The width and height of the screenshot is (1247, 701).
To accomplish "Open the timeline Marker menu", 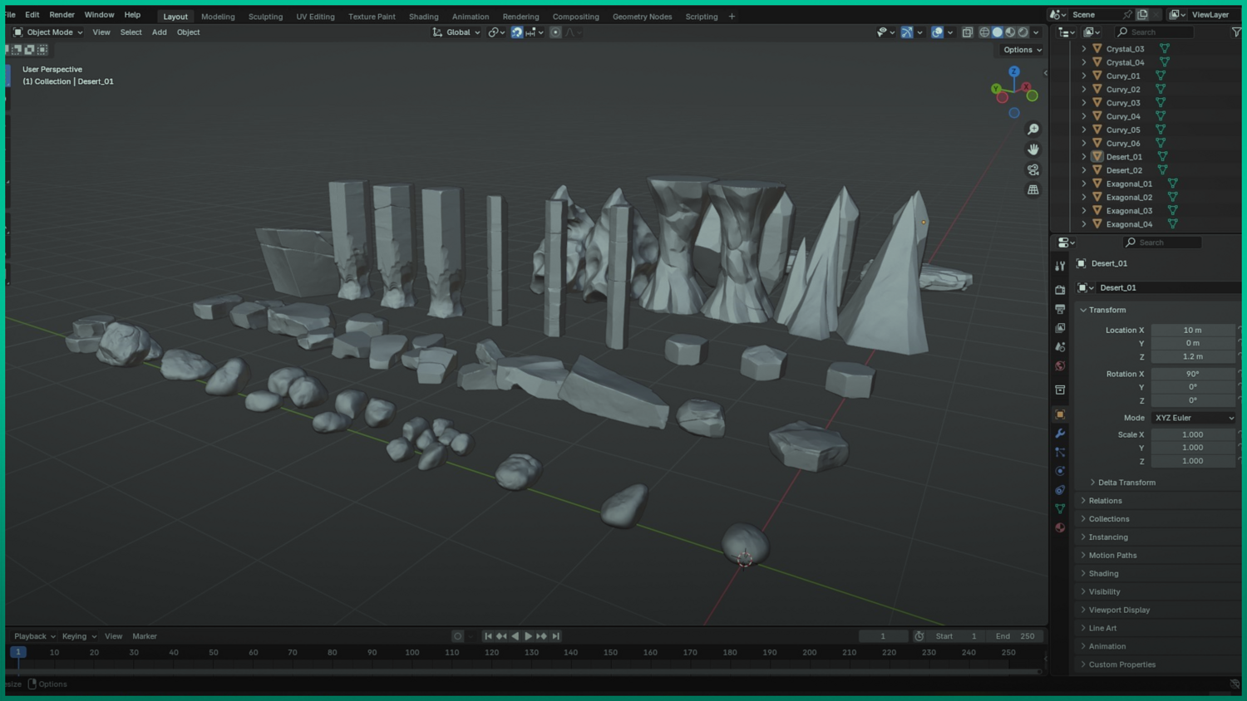I will coord(145,636).
